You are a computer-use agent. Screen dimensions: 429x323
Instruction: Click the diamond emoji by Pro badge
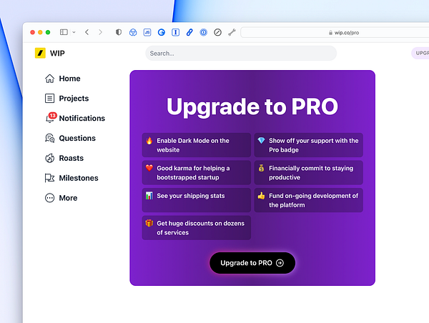261,141
